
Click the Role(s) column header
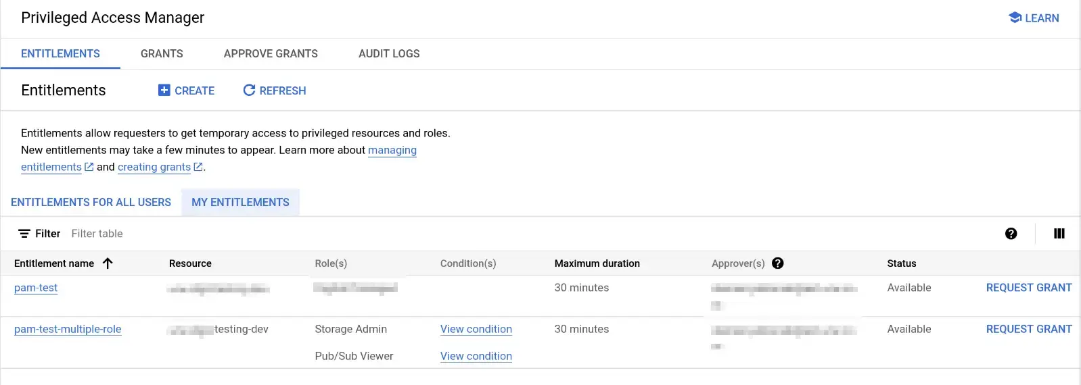[331, 263]
